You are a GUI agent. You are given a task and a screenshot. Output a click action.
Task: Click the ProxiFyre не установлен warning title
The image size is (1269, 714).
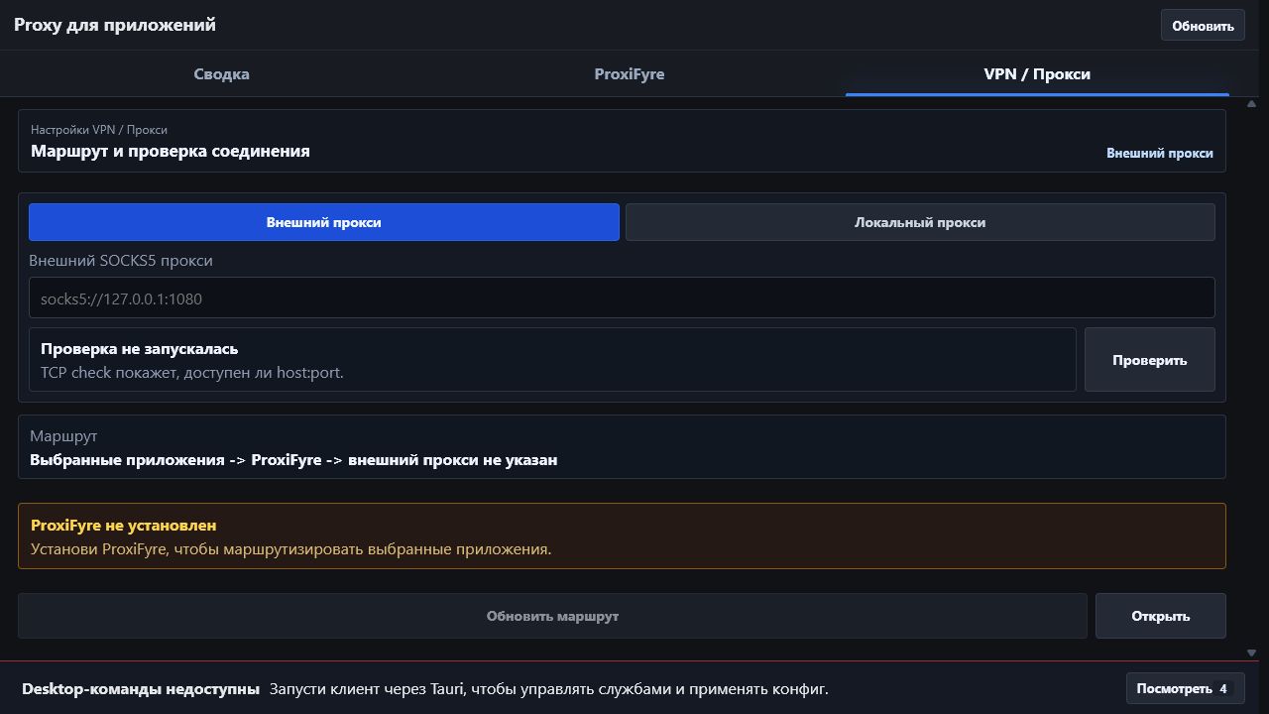pyautogui.click(x=124, y=526)
